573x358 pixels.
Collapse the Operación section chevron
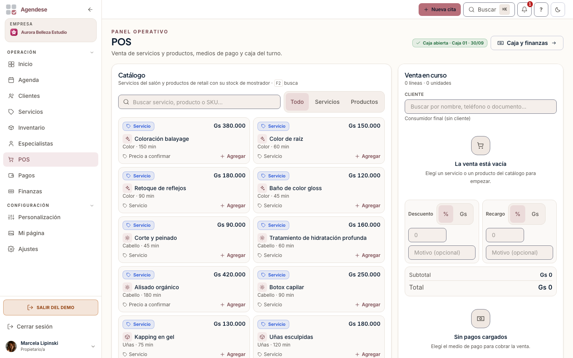point(92,53)
